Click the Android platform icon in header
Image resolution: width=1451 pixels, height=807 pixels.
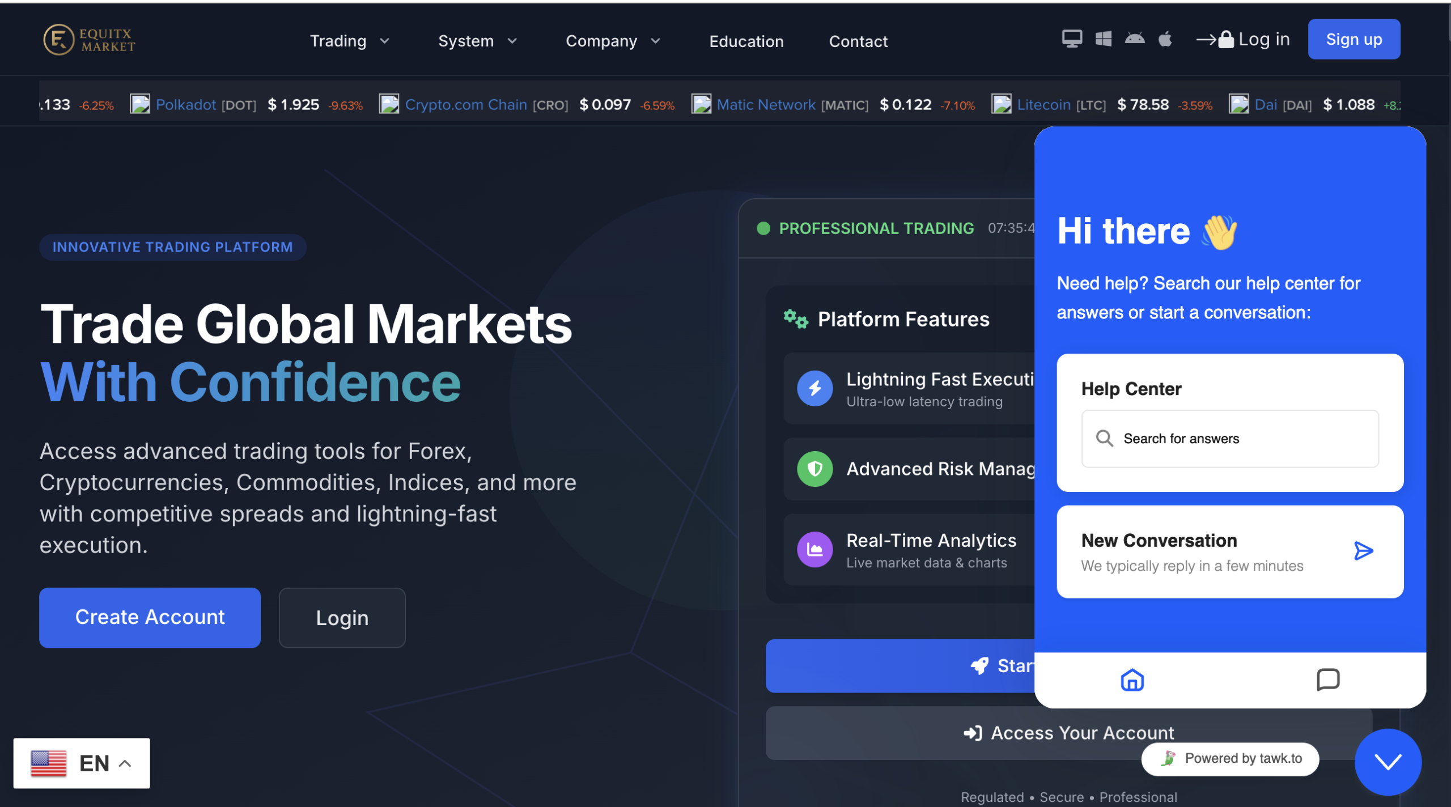[x=1135, y=39]
